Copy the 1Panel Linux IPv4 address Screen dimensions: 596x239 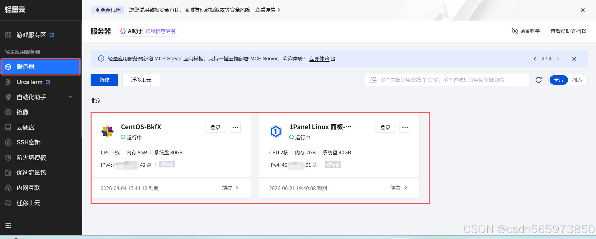point(315,165)
